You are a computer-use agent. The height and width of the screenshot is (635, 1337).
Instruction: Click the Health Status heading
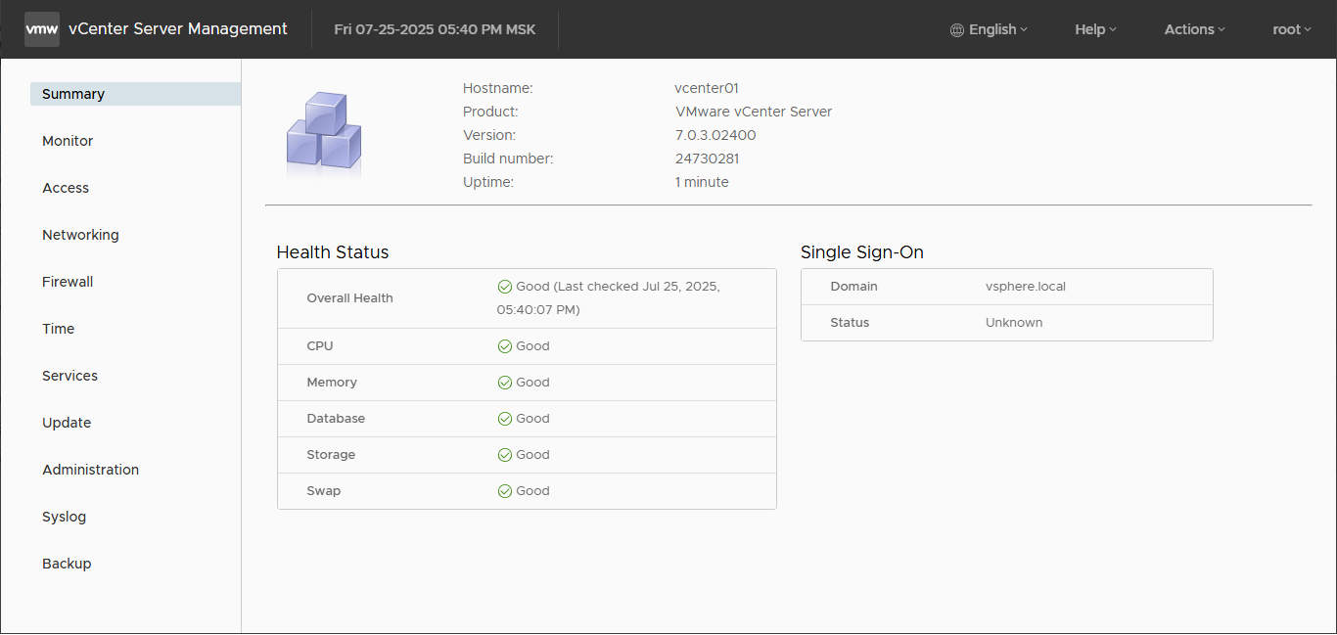coord(333,252)
